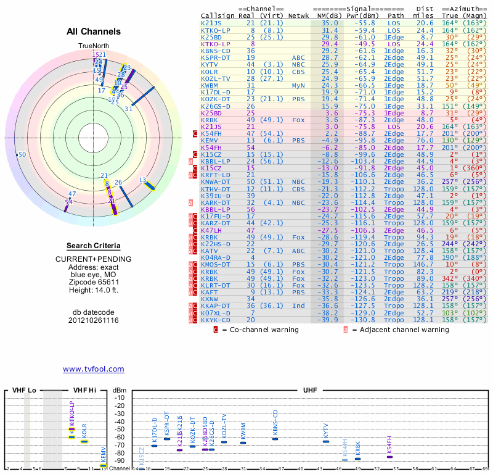Viewport: 493px width, 474px height.
Task: Click the co-channel warning icon beside K47LH
Action: point(195,230)
